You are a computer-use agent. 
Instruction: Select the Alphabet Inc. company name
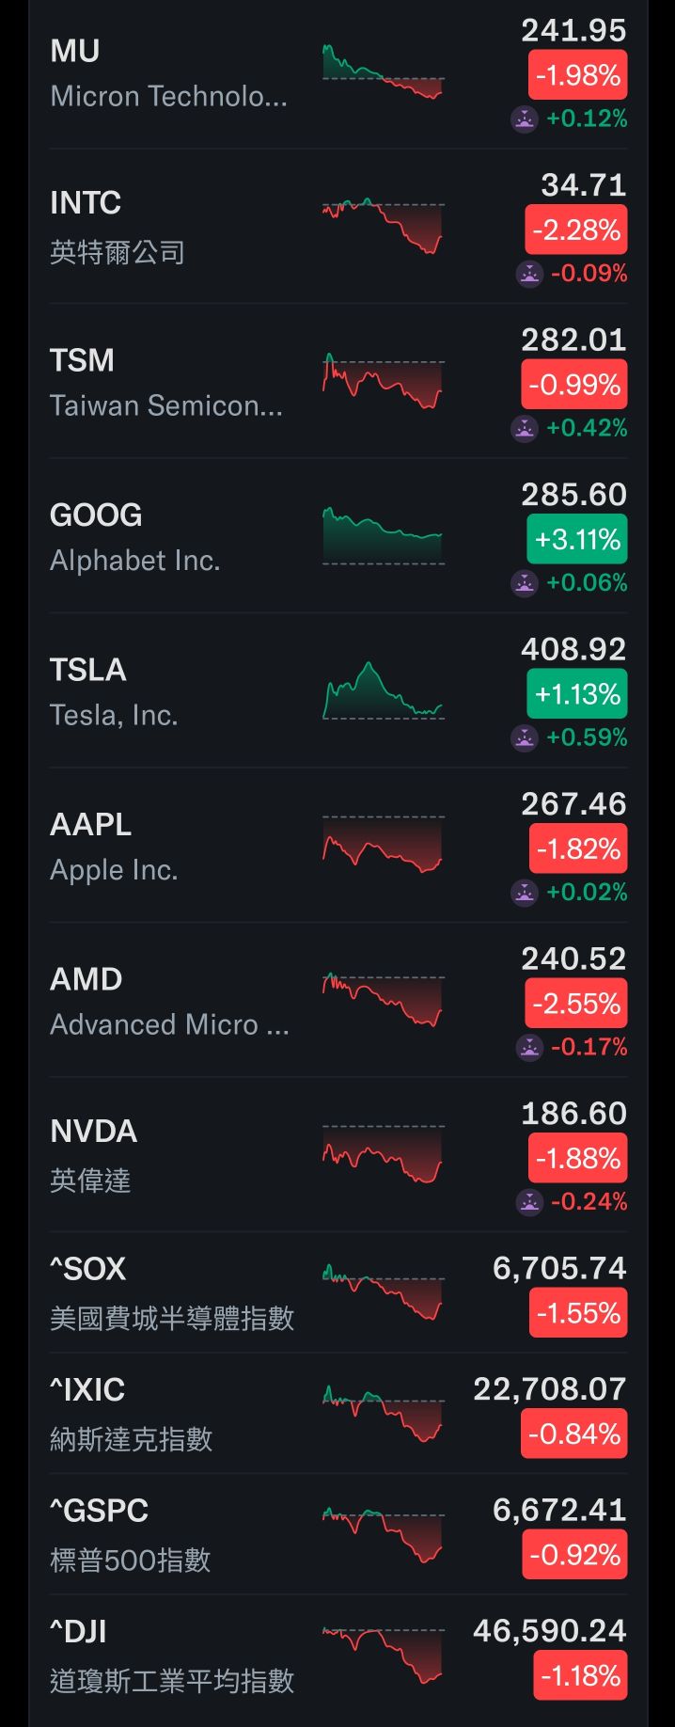[x=134, y=561]
